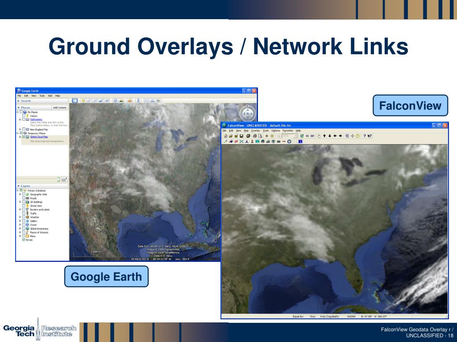
Task: Open FalconView Map menu
Action: pos(246,130)
